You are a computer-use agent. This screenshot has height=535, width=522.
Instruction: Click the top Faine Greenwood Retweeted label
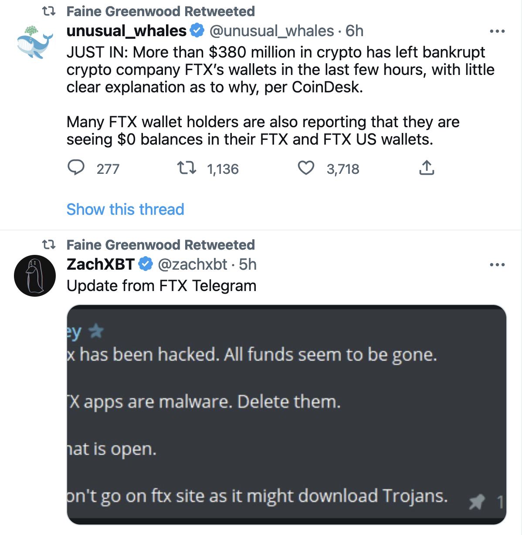(160, 11)
